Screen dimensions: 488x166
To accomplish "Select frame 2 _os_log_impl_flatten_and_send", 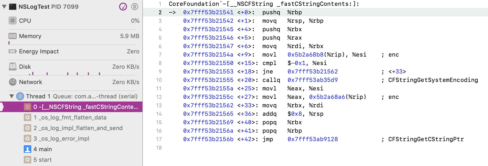I will click(78, 128).
